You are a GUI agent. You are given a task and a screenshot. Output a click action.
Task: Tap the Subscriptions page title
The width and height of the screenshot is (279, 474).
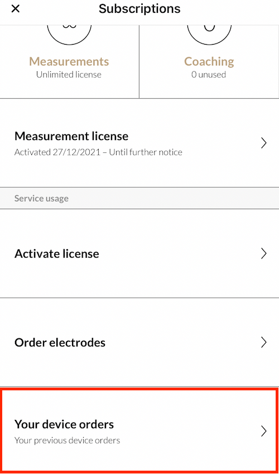[139, 9]
